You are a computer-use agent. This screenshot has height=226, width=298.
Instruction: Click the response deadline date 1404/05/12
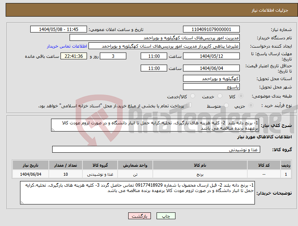(x=211, y=56)
